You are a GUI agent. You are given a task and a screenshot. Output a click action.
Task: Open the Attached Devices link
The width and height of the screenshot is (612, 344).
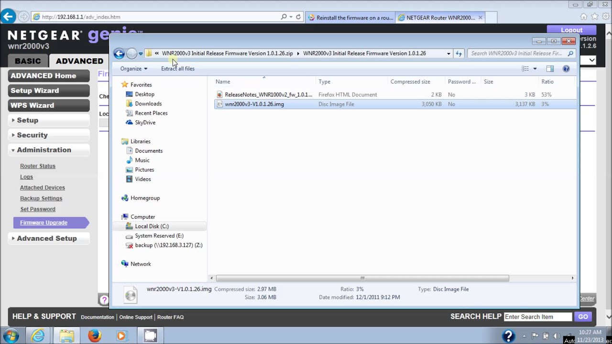[x=43, y=188]
